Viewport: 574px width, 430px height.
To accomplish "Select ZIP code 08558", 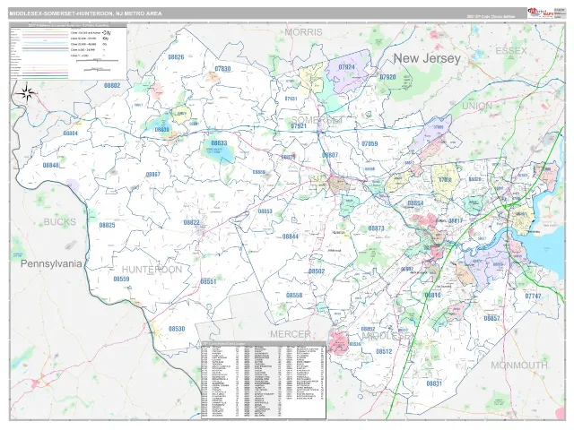I will (294, 295).
